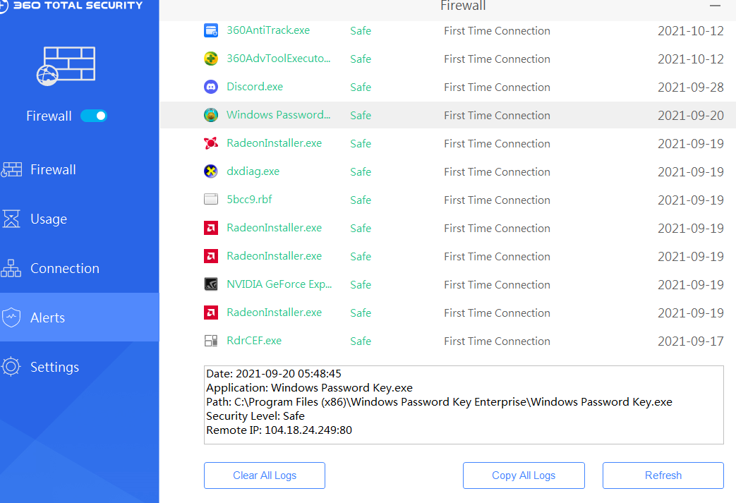Click date 2021-09-17 in the RdrCEF.exe row
Screen dimensions: 736x503
point(690,341)
